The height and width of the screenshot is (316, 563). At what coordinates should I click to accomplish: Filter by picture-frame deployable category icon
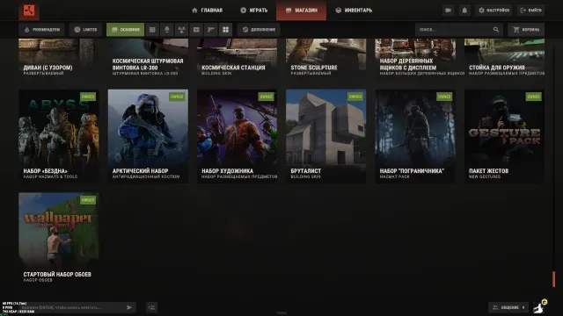pyautogui.click(x=196, y=30)
